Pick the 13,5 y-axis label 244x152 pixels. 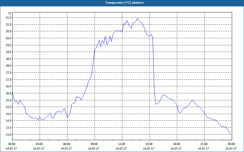coord(9,128)
